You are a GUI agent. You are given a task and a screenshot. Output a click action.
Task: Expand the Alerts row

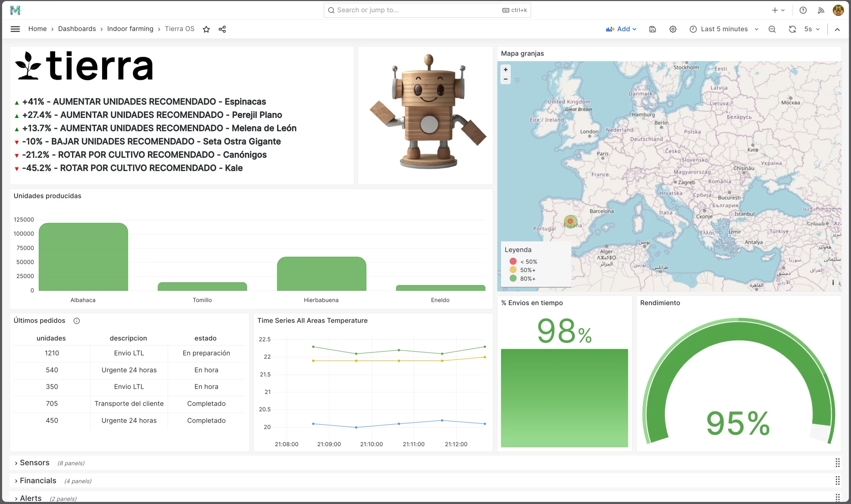pos(30,498)
